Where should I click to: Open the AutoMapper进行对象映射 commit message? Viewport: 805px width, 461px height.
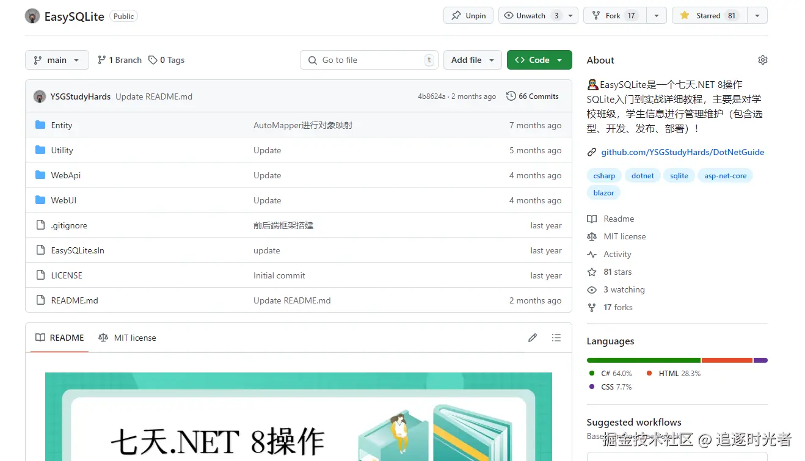coord(303,125)
